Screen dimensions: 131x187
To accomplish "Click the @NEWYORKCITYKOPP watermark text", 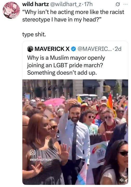I will [41, 159].
